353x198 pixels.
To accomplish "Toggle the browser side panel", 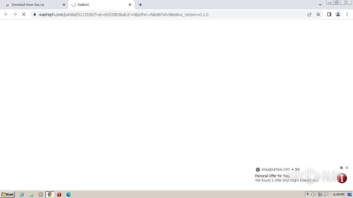I will pyautogui.click(x=329, y=14).
